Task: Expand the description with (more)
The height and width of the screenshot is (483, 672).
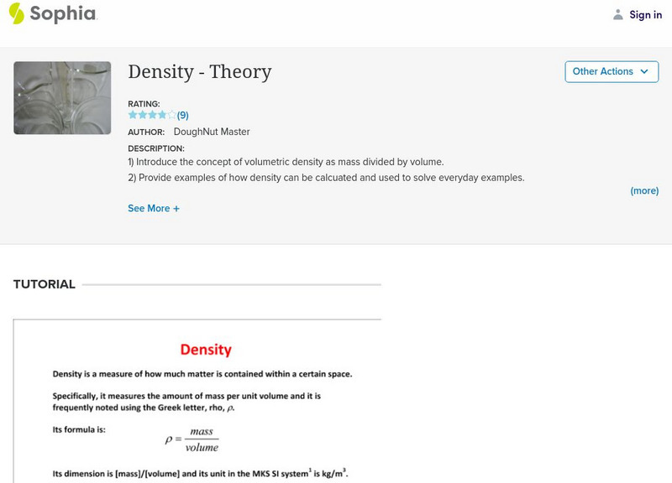Action: [644, 191]
